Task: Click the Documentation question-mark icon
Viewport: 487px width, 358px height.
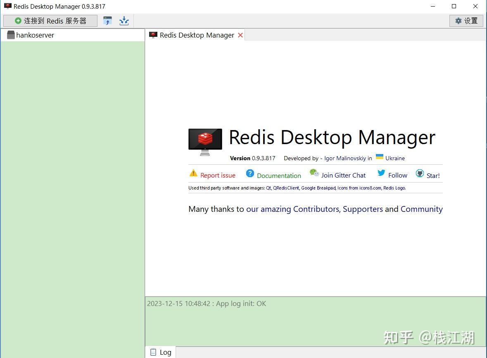Action: pos(250,173)
